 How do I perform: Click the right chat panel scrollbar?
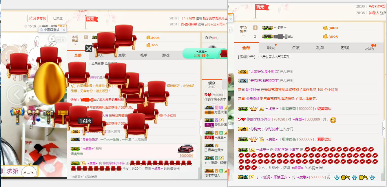[382, 176]
